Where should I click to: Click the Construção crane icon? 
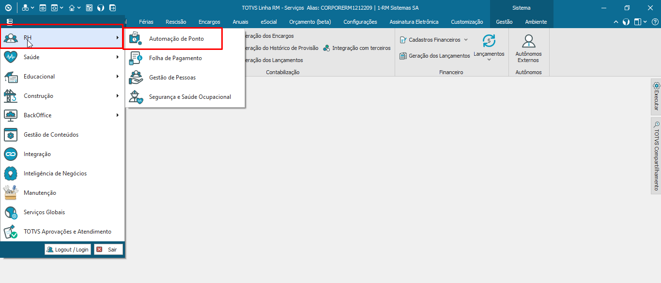pyautogui.click(x=11, y=96)
